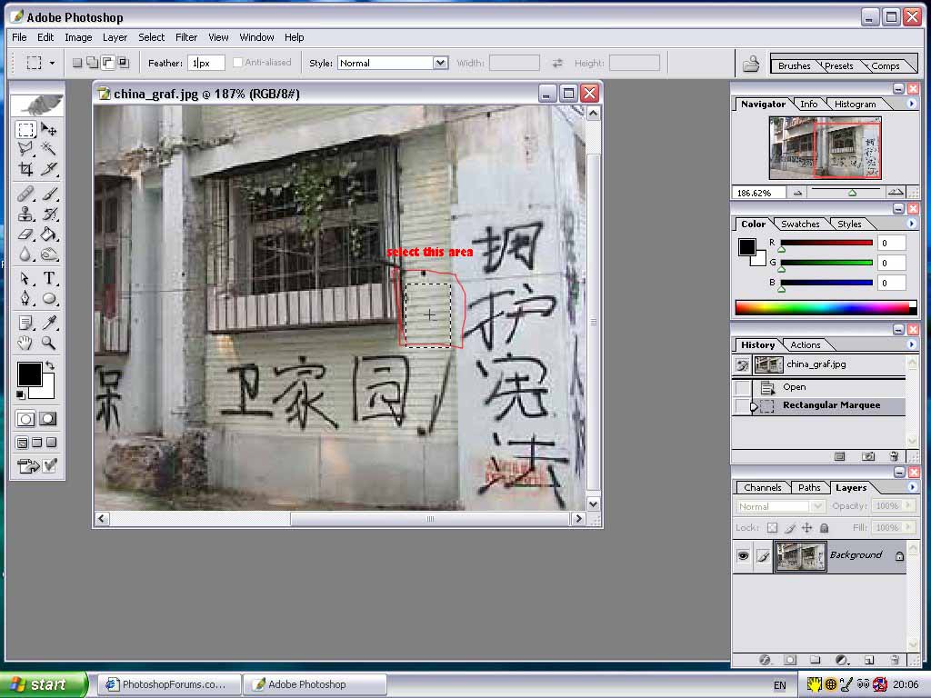Activate the Zoom tool

coord(49,344)
